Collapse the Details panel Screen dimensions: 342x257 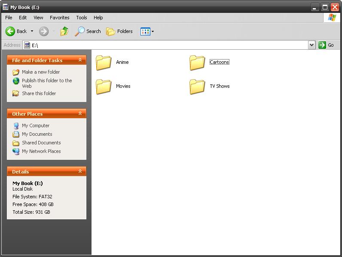(x=80, y=171)
